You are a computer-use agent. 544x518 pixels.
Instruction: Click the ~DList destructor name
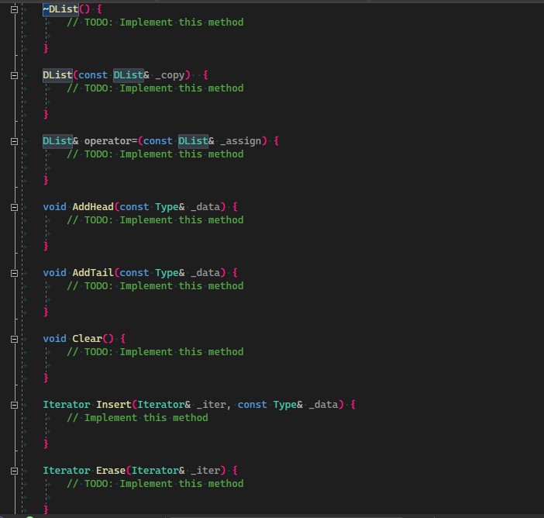60,9
